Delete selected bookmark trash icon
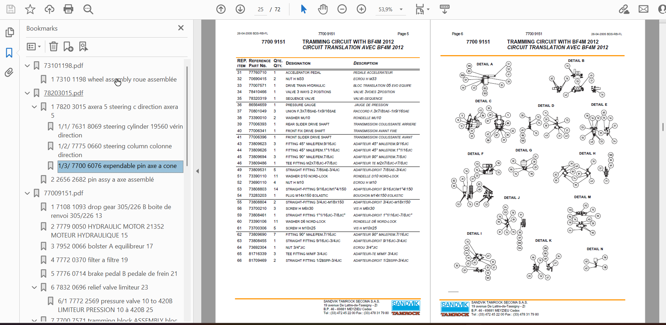The height and width of the screenshot is (325, 666). (53, 46)
